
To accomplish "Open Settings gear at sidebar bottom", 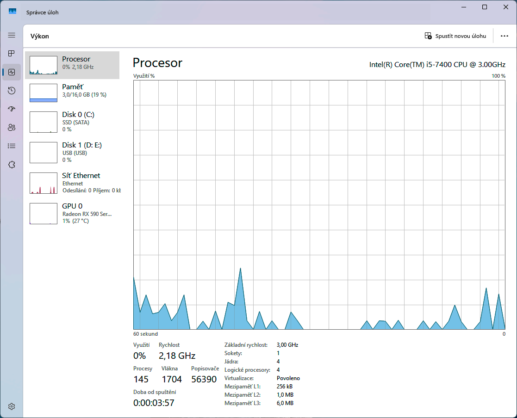I will (12, 406).
